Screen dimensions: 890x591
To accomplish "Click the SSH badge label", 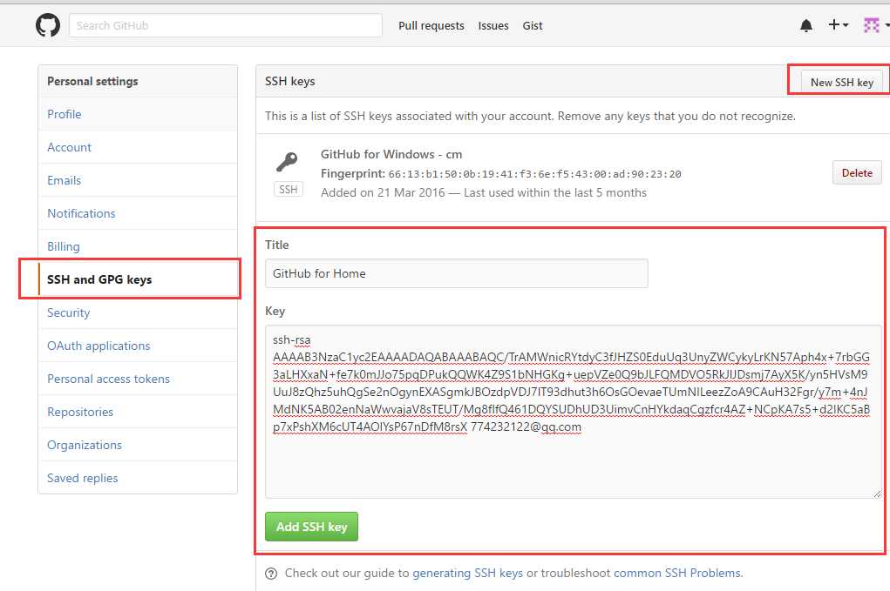I will (288, 189).
